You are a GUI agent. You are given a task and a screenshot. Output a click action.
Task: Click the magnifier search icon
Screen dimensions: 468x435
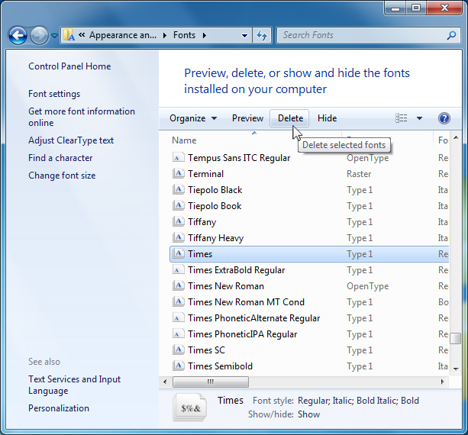[451, 35]
